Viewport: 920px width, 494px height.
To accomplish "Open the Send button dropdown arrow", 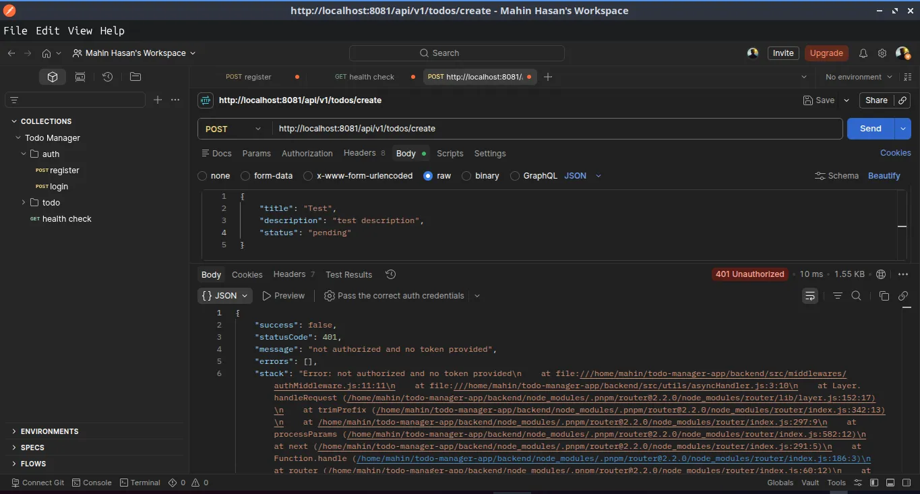I will pos(903,129).
